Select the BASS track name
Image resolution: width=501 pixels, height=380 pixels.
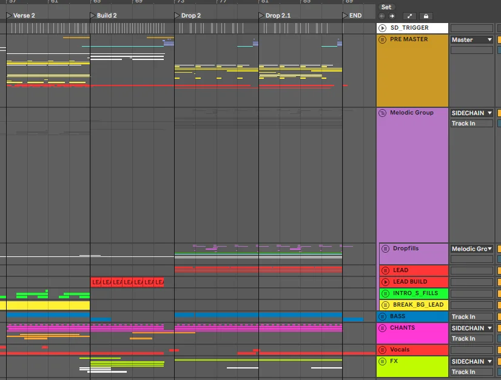click(397, 316)
